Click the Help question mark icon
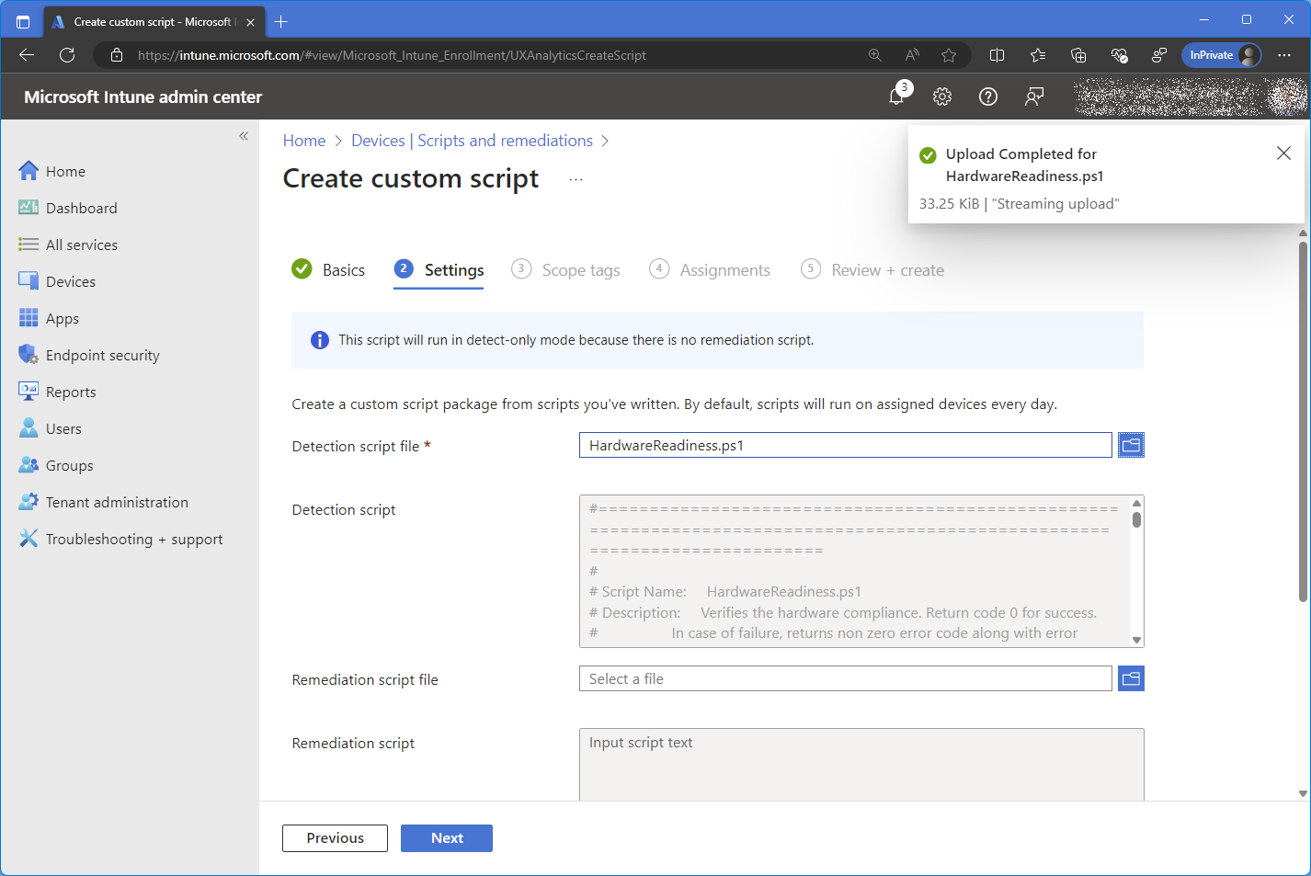The width and height of the screenshot is (1311, 876). (x=988, y=97)
